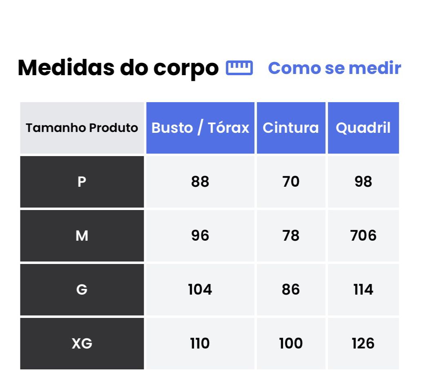Select the hip value 706 cell
The image size is (423, 389).
click(363, 235)
